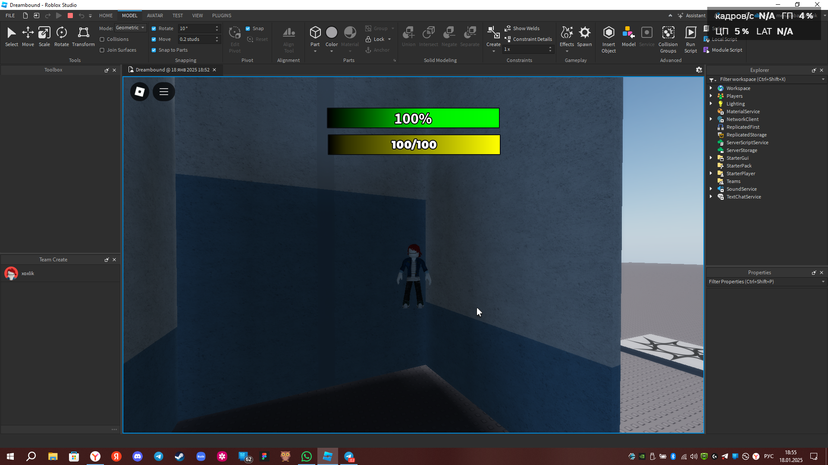828x465 pixels.
Task: Pick the Rotate tool
Action: coord(62,36)
